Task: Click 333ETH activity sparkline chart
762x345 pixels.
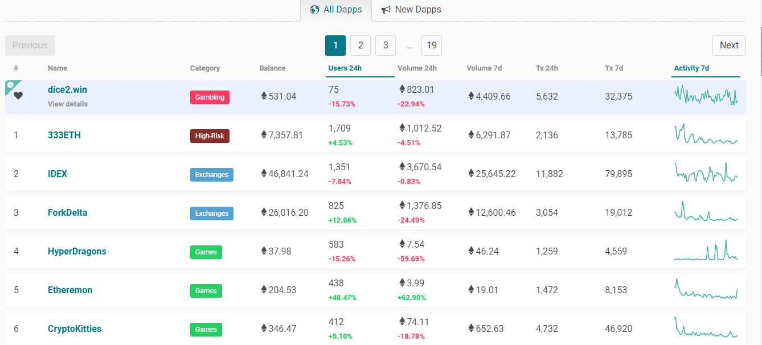Action: pyautogui.click(x=706, y=134)
